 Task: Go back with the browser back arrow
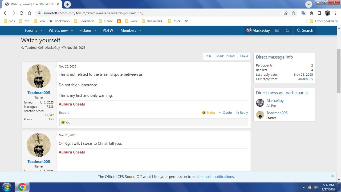tap(5, 13)
